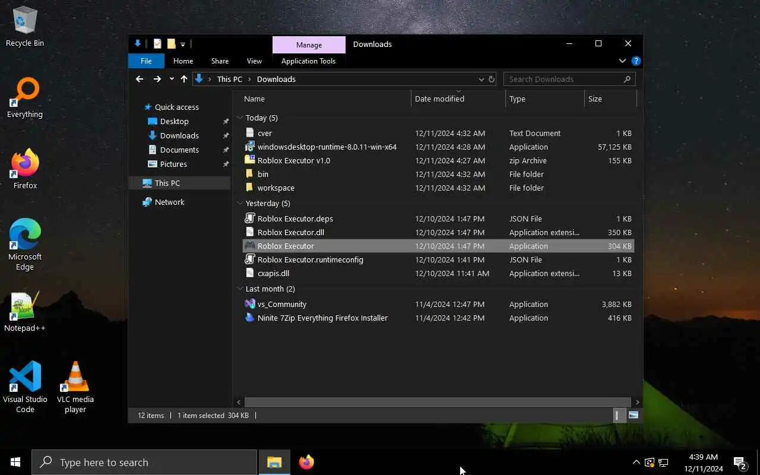760x475 pixels.
Task: Click the Manage contextual tab
Action: (309, 45)
